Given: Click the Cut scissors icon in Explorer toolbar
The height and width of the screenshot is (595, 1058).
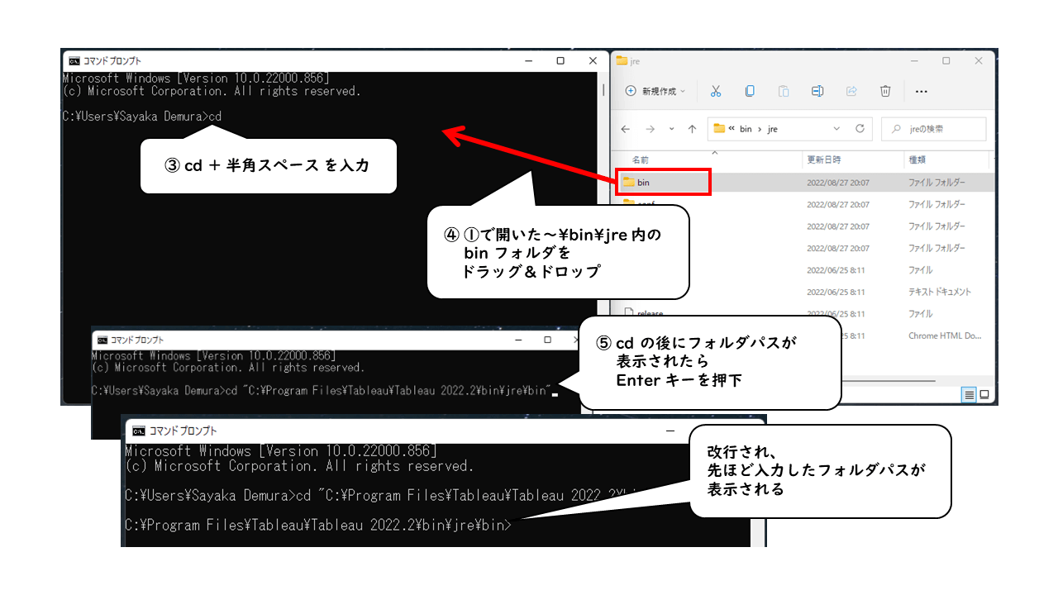Looking at the screenshot, I should click(716, 91).
